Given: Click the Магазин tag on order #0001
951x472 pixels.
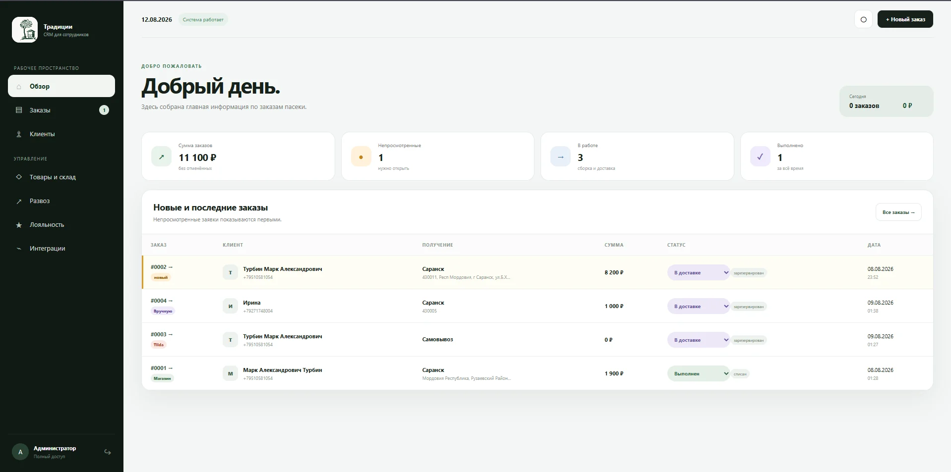Looking at the screenshot, I should pyautogui.click(x=162, y=378).
